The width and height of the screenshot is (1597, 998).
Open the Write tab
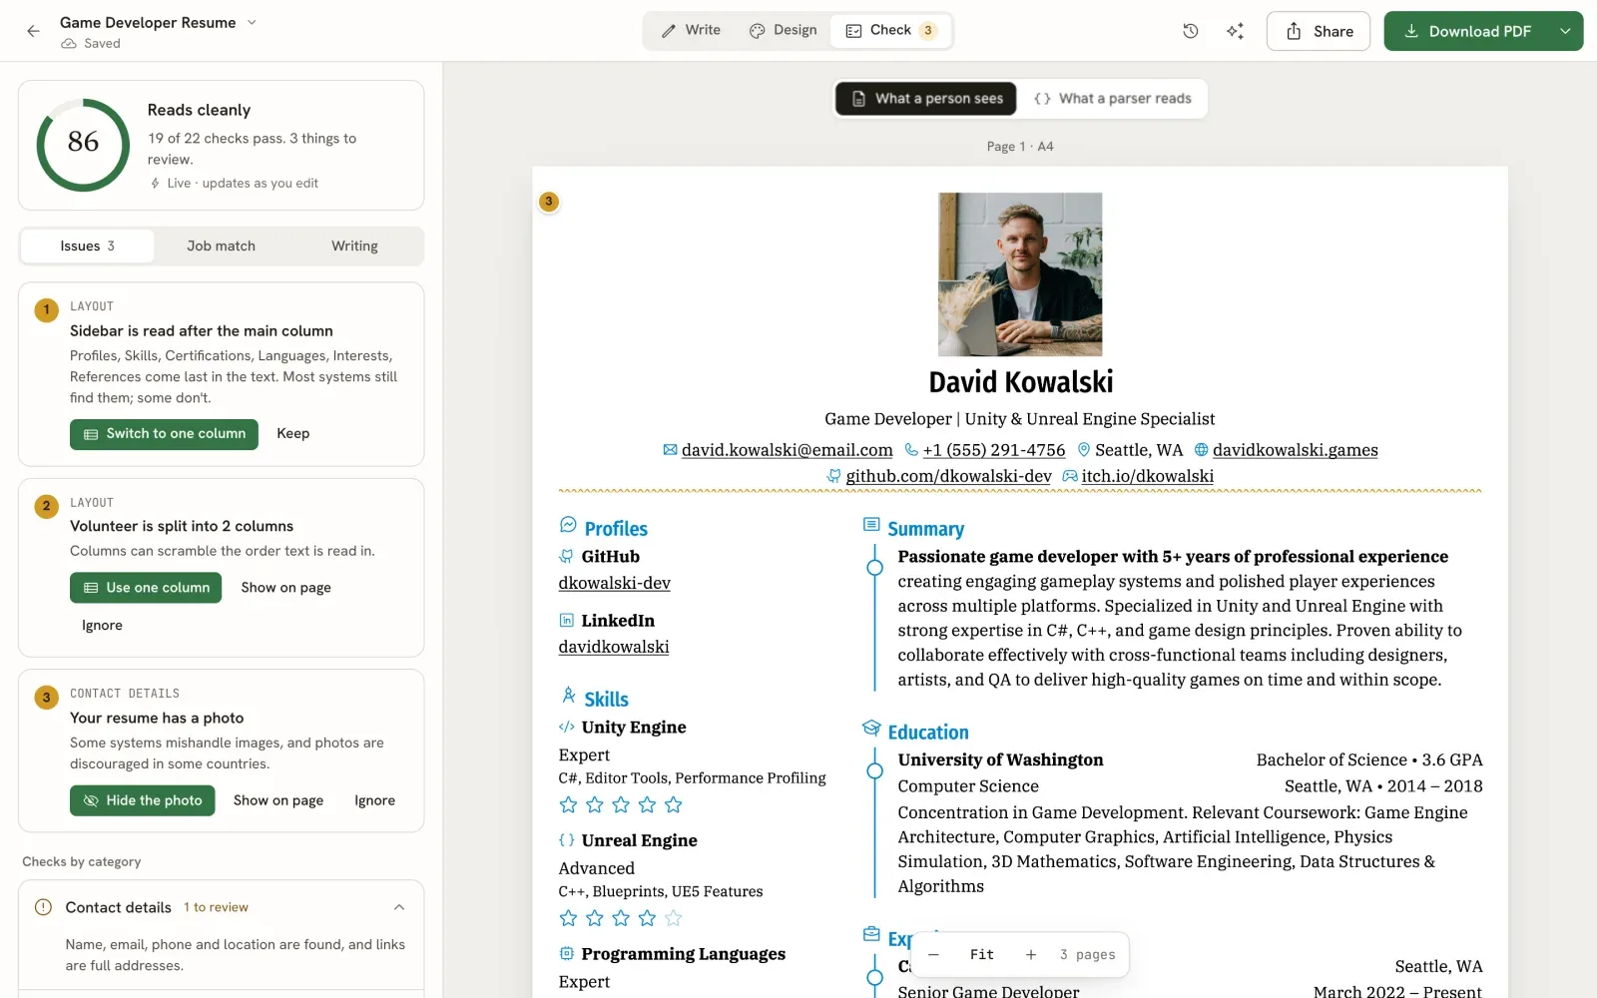[x=691, y=31]
